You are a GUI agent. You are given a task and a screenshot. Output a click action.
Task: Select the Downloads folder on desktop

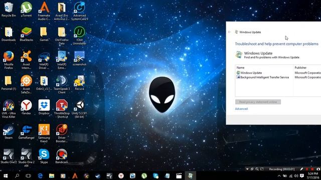9,34
